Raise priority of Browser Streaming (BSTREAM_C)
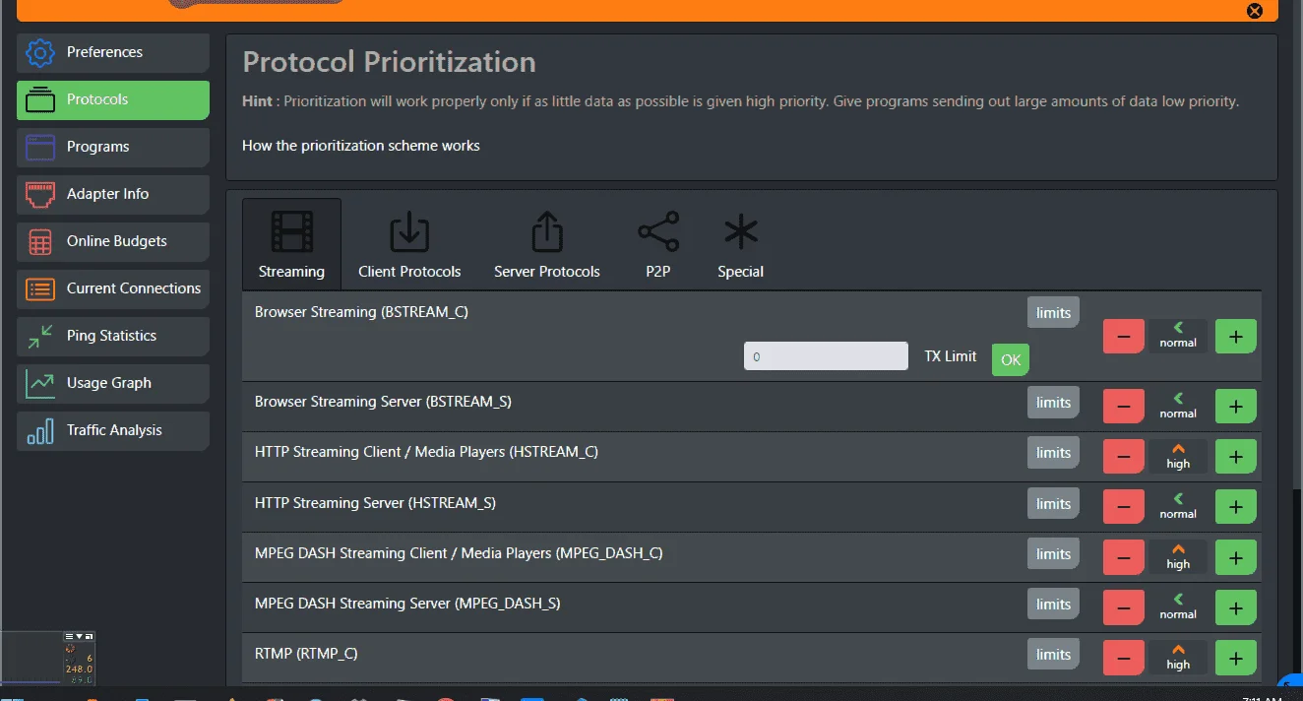 1236,337
